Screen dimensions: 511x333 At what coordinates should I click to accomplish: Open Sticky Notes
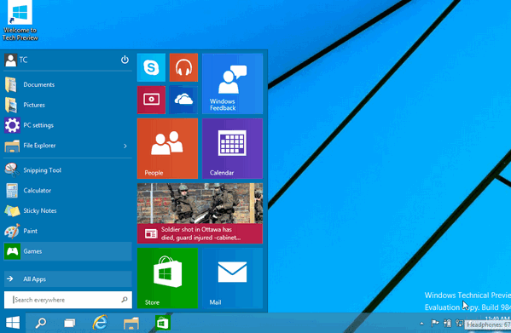click(x=67, y=210)
